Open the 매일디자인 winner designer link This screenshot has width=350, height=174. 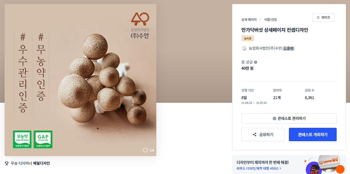pyautogui.click(x=42, y=163)
